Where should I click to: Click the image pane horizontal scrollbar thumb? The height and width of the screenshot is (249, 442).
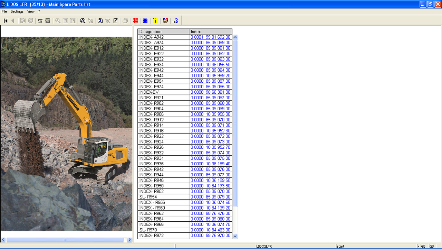click(x=65, y=240)
